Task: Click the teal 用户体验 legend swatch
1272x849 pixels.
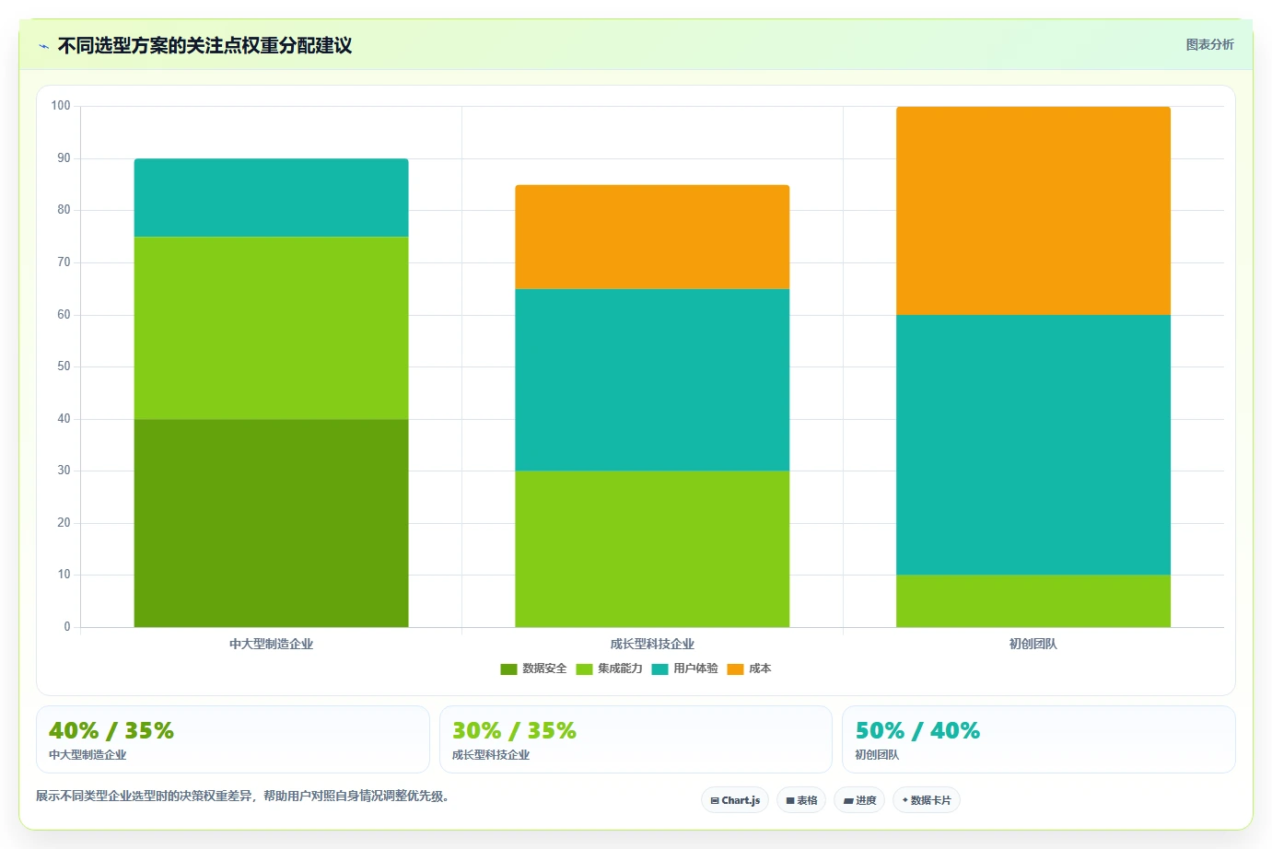Action: [659, 669]
